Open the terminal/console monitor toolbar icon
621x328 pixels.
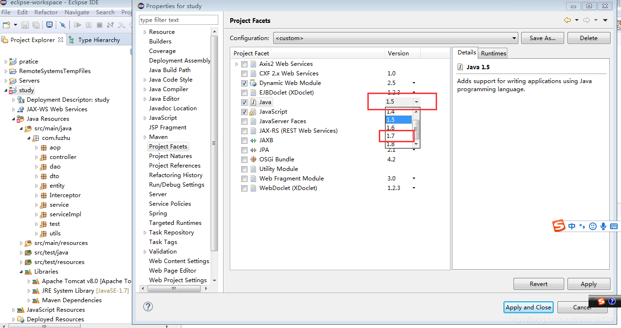(x=48, y=25)
